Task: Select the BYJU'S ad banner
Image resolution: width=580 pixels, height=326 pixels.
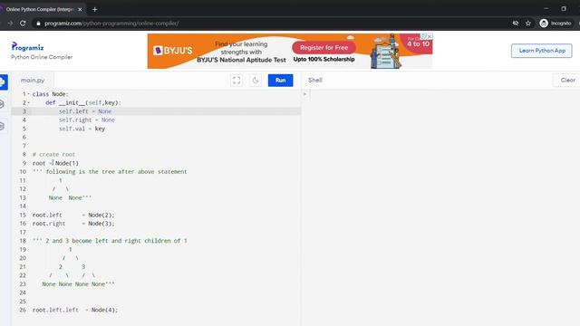Action: (x=290, y=51)
